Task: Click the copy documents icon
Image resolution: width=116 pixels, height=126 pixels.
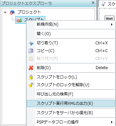Action: 31,51
